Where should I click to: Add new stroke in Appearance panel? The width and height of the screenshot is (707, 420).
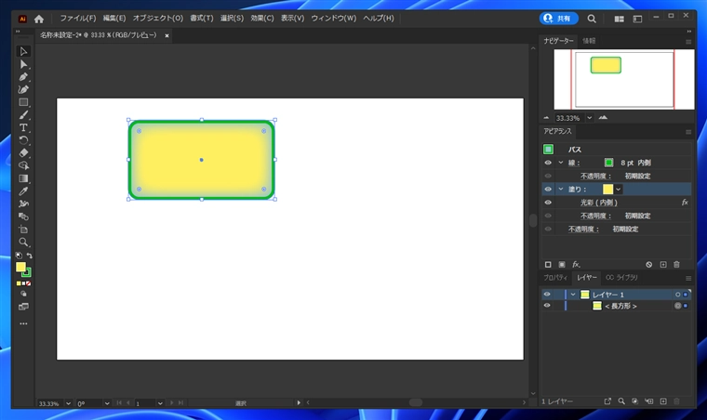(548, 264)
